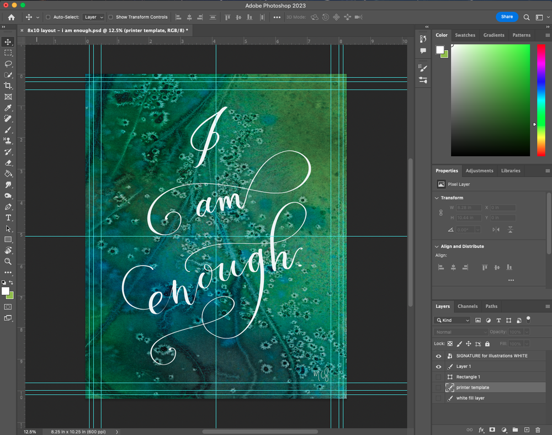Open the Auto-Select Layer dropdown

[x=93, y=17]
